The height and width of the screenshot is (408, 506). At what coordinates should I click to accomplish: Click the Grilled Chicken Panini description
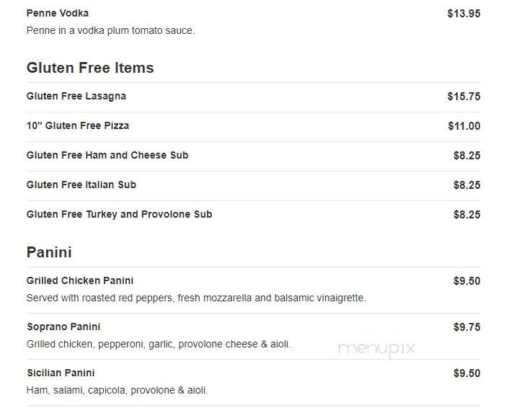pyautogui.click(x=196, y=298)
